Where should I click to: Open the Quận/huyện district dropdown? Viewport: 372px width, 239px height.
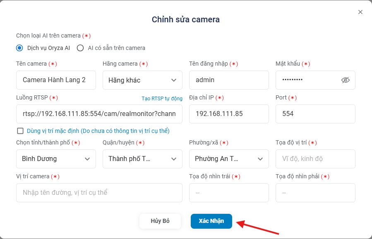click(142, 159)
